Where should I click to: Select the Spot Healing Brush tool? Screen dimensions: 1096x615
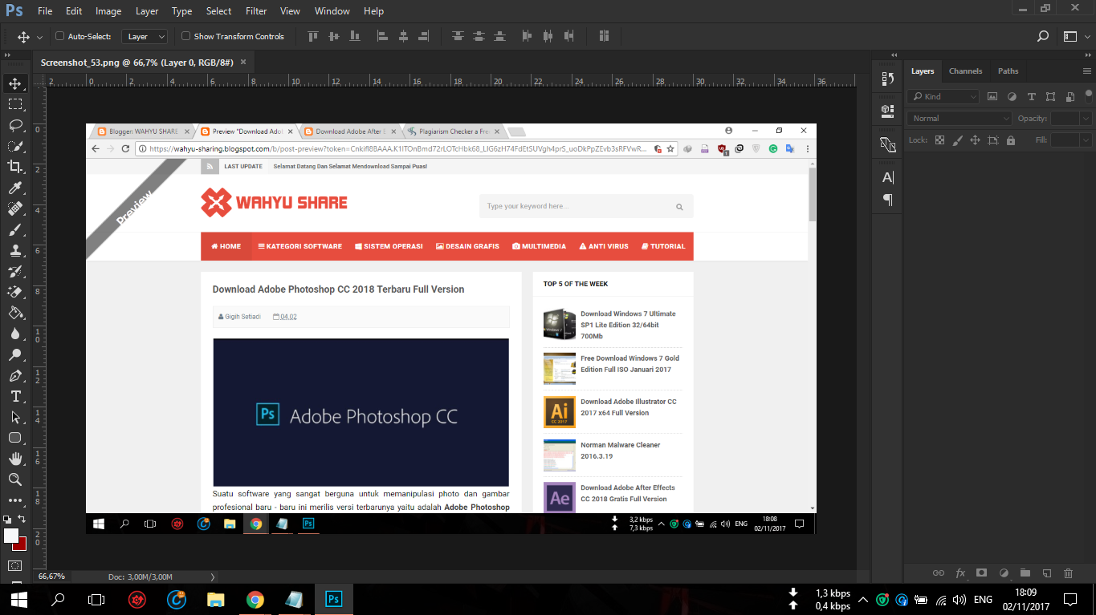pos(14,208)
